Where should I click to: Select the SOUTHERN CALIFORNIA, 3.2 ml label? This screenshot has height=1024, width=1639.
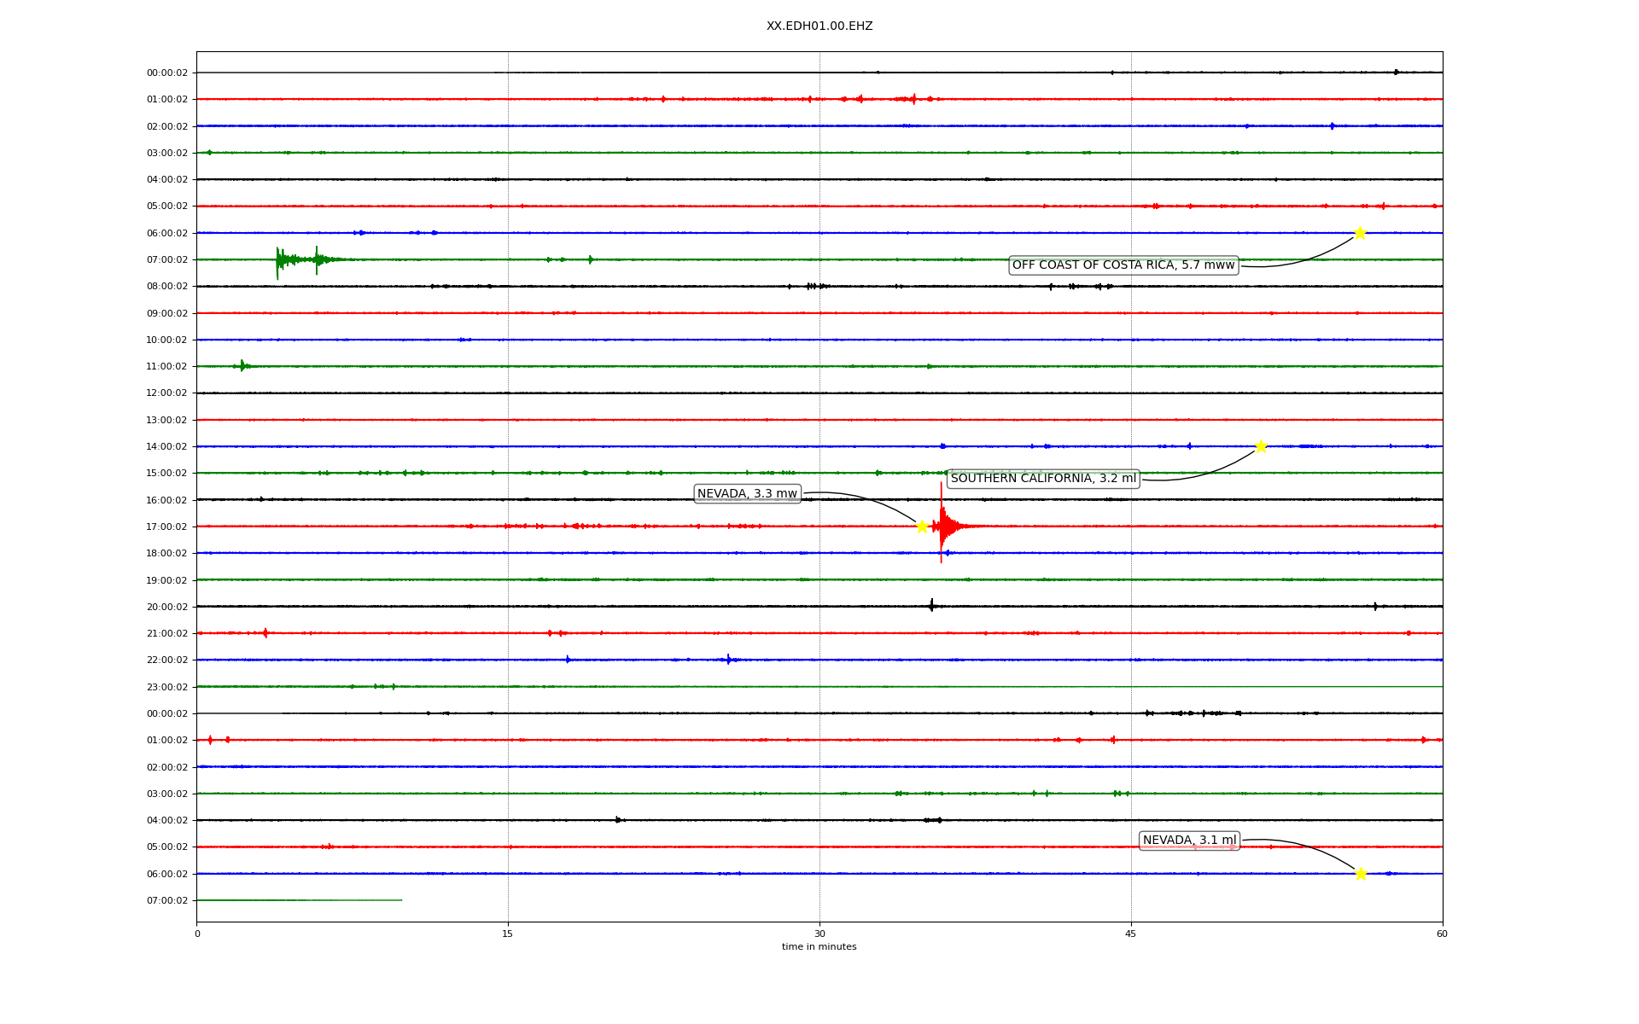point(1043,479)
